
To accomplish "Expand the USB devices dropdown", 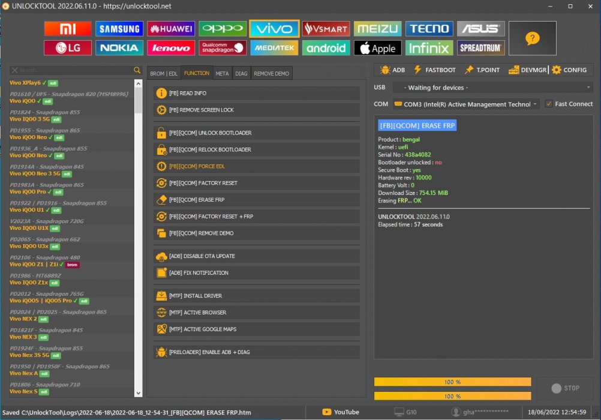I will (493, 88).
